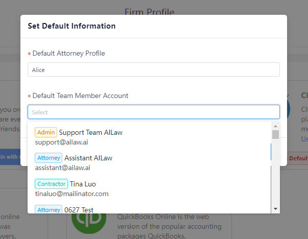Click the dropdown list scroll down arrow
Screen dimensions: 308x239
[275, 209]
